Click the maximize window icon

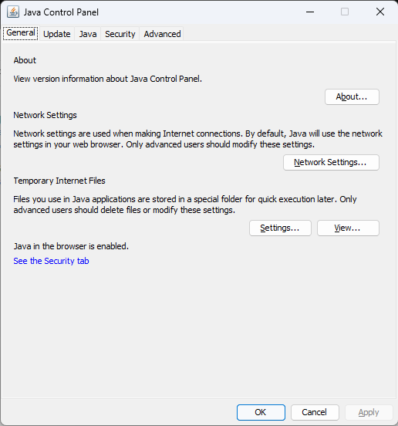point(345,12)
